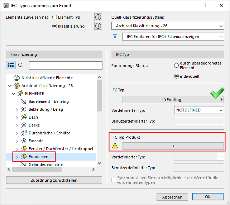230x205 pixels.
Task: Click info icon beside Durchbrüche / Schlitze
Action: (24, 133)
